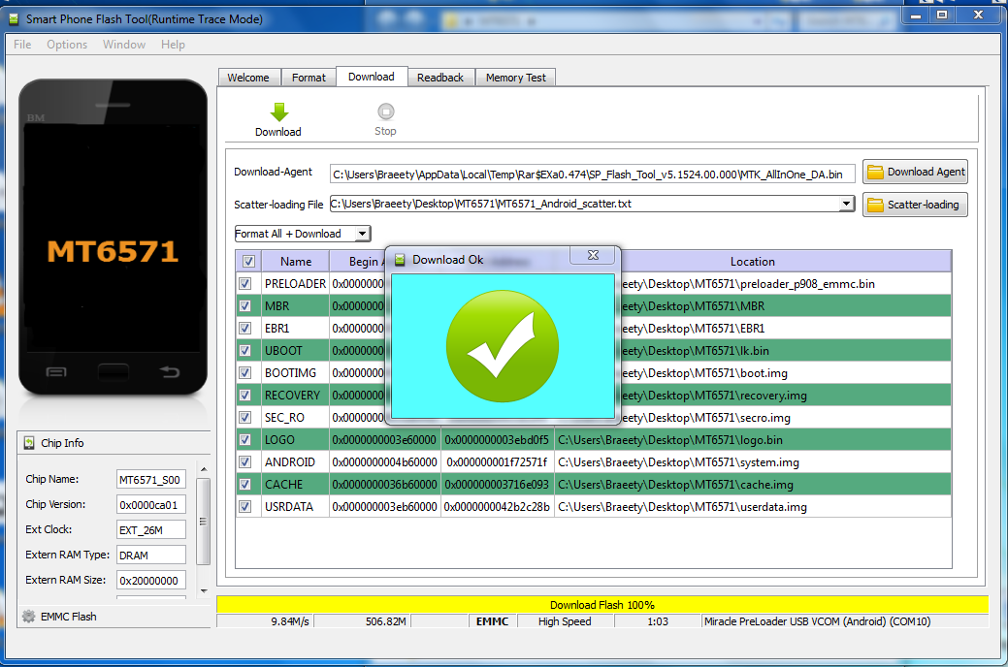Click the 506.82M size status cell

tap(363, 621)
